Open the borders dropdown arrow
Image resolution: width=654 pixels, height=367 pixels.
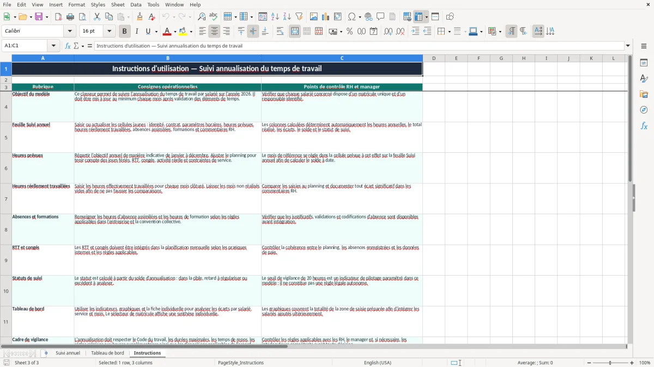449,32
